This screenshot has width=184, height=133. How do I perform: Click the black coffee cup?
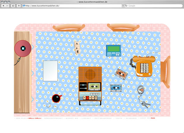point(56,98)
